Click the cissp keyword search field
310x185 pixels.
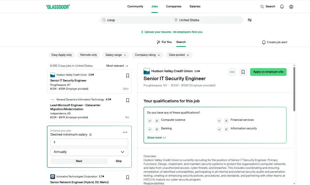(135, 20)
